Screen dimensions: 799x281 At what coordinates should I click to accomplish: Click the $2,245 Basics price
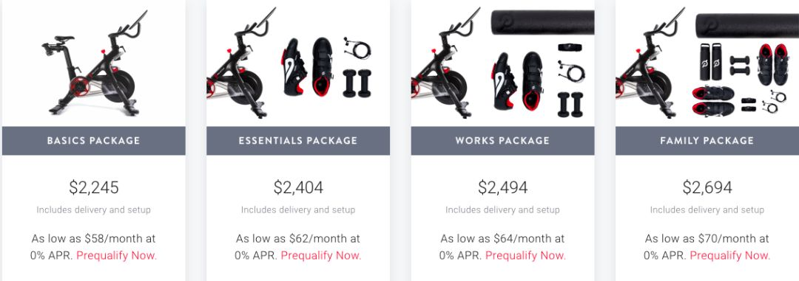click(94, 187)
